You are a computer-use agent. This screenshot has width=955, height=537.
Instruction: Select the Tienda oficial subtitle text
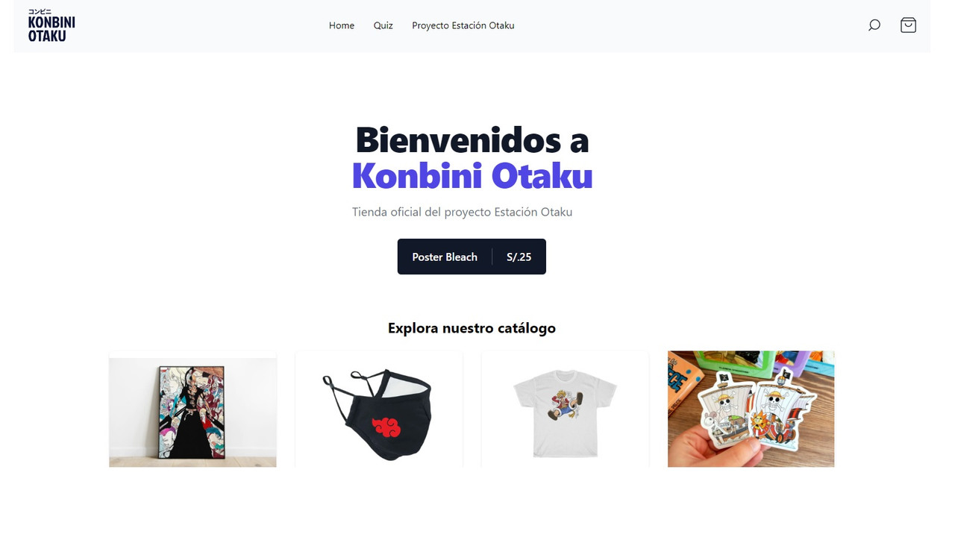point(463,212)
